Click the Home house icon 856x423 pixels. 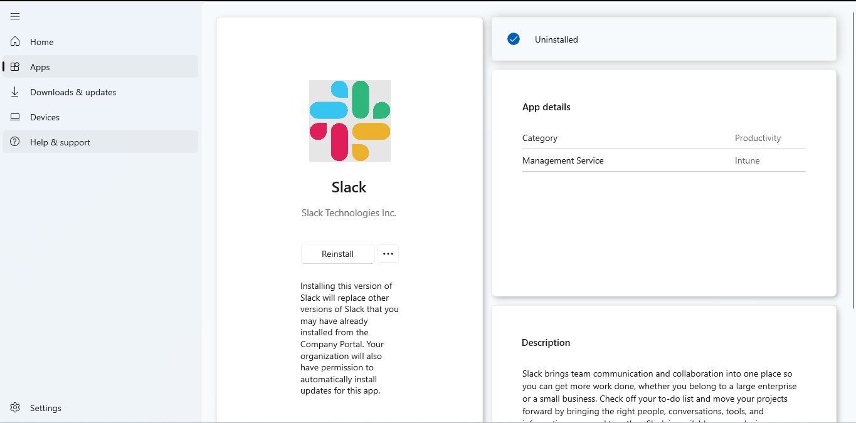15,42
